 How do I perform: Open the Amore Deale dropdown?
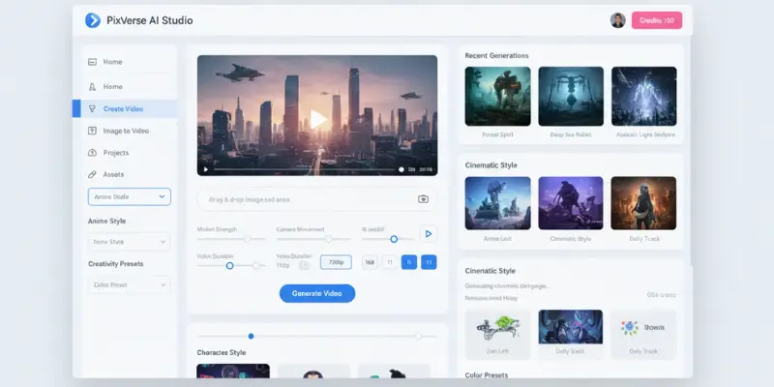130,196
